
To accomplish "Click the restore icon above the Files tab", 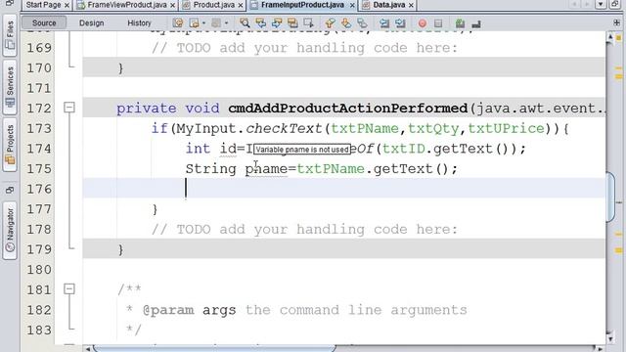I will [x=10, y=4].
